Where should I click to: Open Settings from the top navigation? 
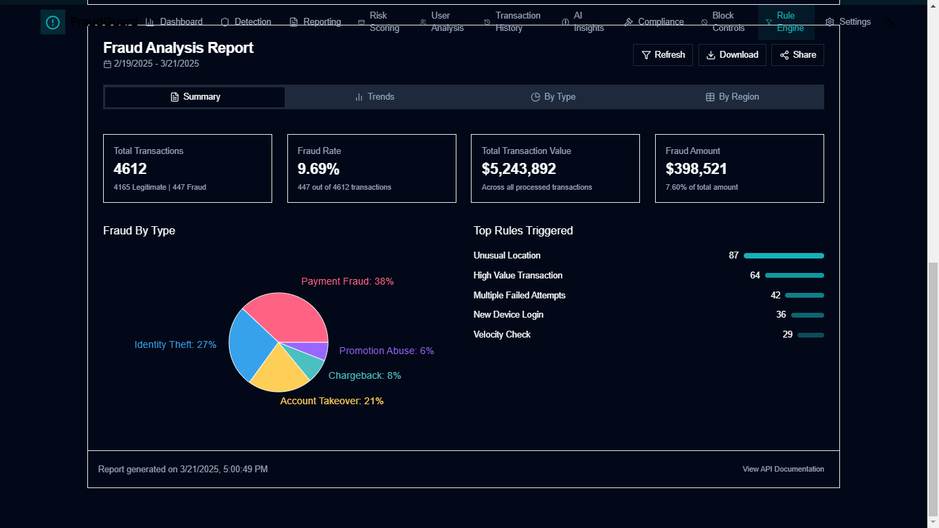(848, 22)
